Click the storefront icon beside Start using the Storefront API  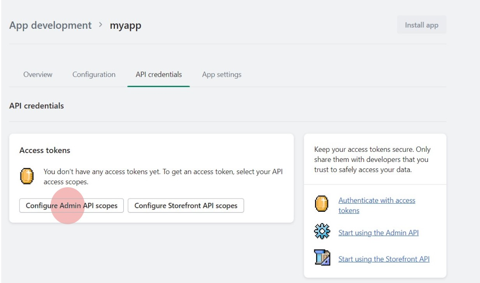tap(322, 258)
